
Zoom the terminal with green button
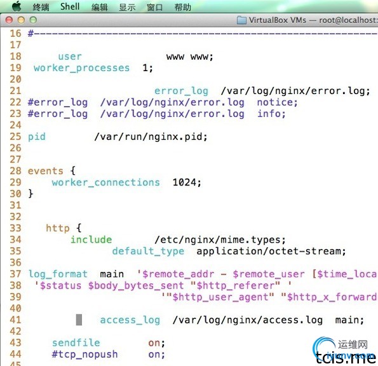[x=33, y=20]
